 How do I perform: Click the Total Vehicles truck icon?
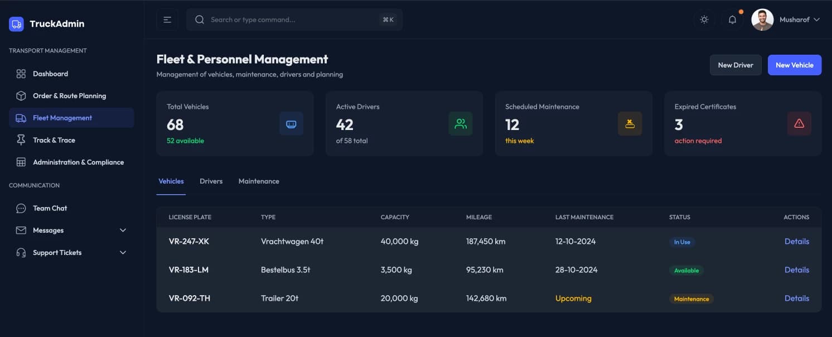291,124
